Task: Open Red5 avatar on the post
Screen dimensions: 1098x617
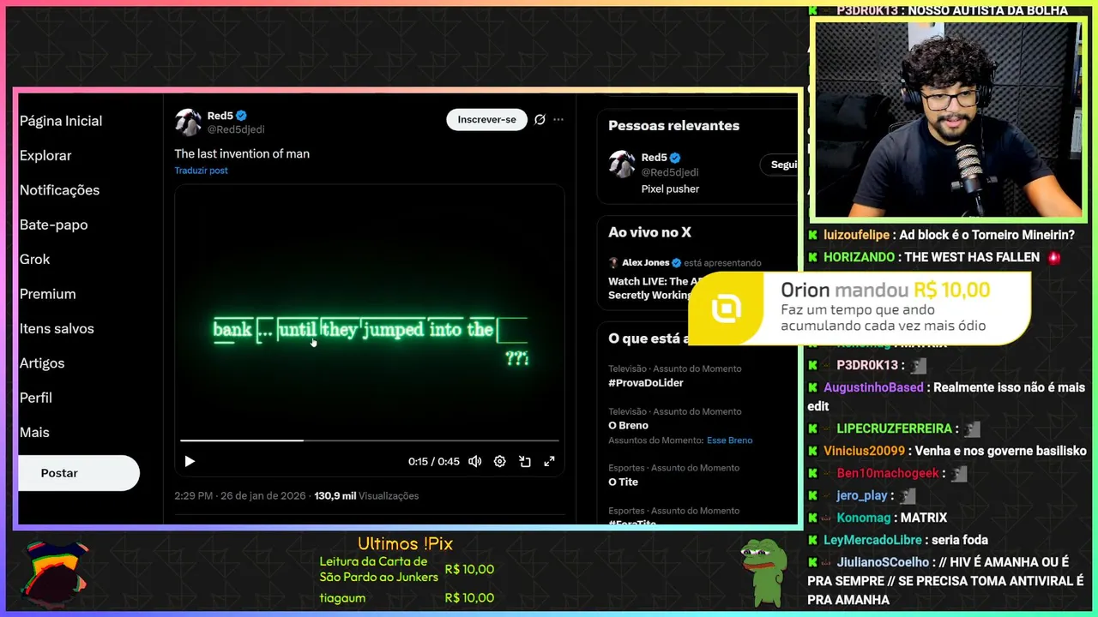Action: pos(188,123)
